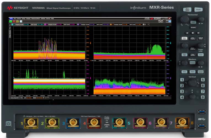This screenshot has height=138, width=211.
Task: Push the Zoom hardware key
Action: [x=193, y=22]
